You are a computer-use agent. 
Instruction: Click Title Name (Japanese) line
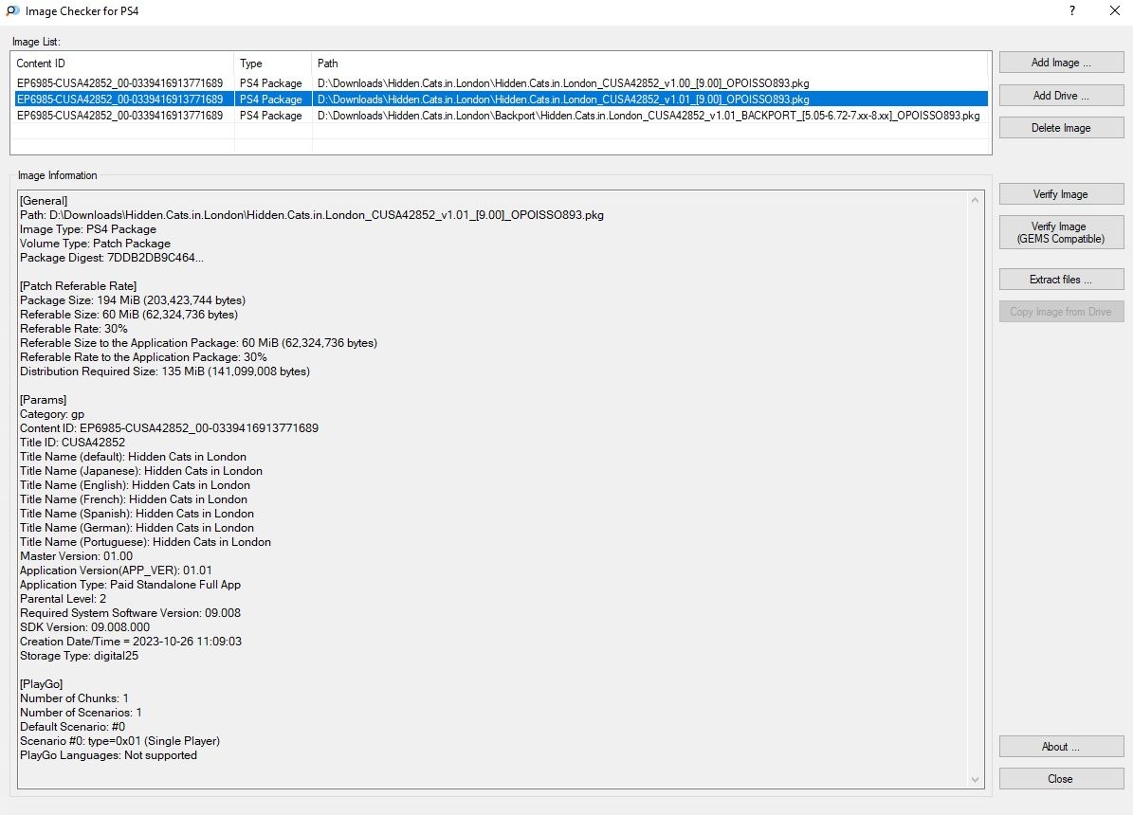pos(141,471)
